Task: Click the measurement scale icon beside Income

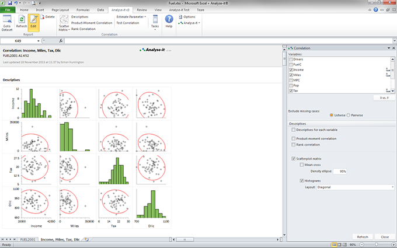Action: tap(388, 69)
